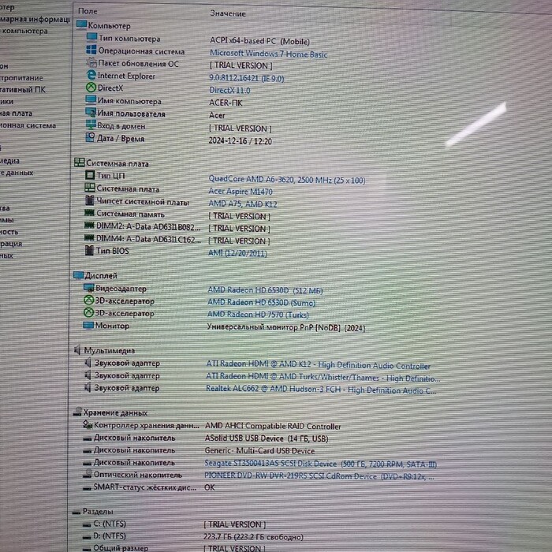
Task: Click the D: (NTFS) partition icon
Action: click(x=87, y=537)
